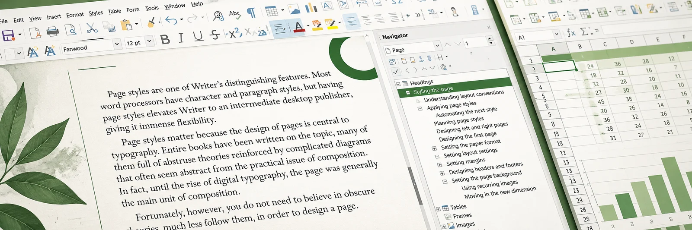Collapse Applying page styles heading

coord(420,109)
